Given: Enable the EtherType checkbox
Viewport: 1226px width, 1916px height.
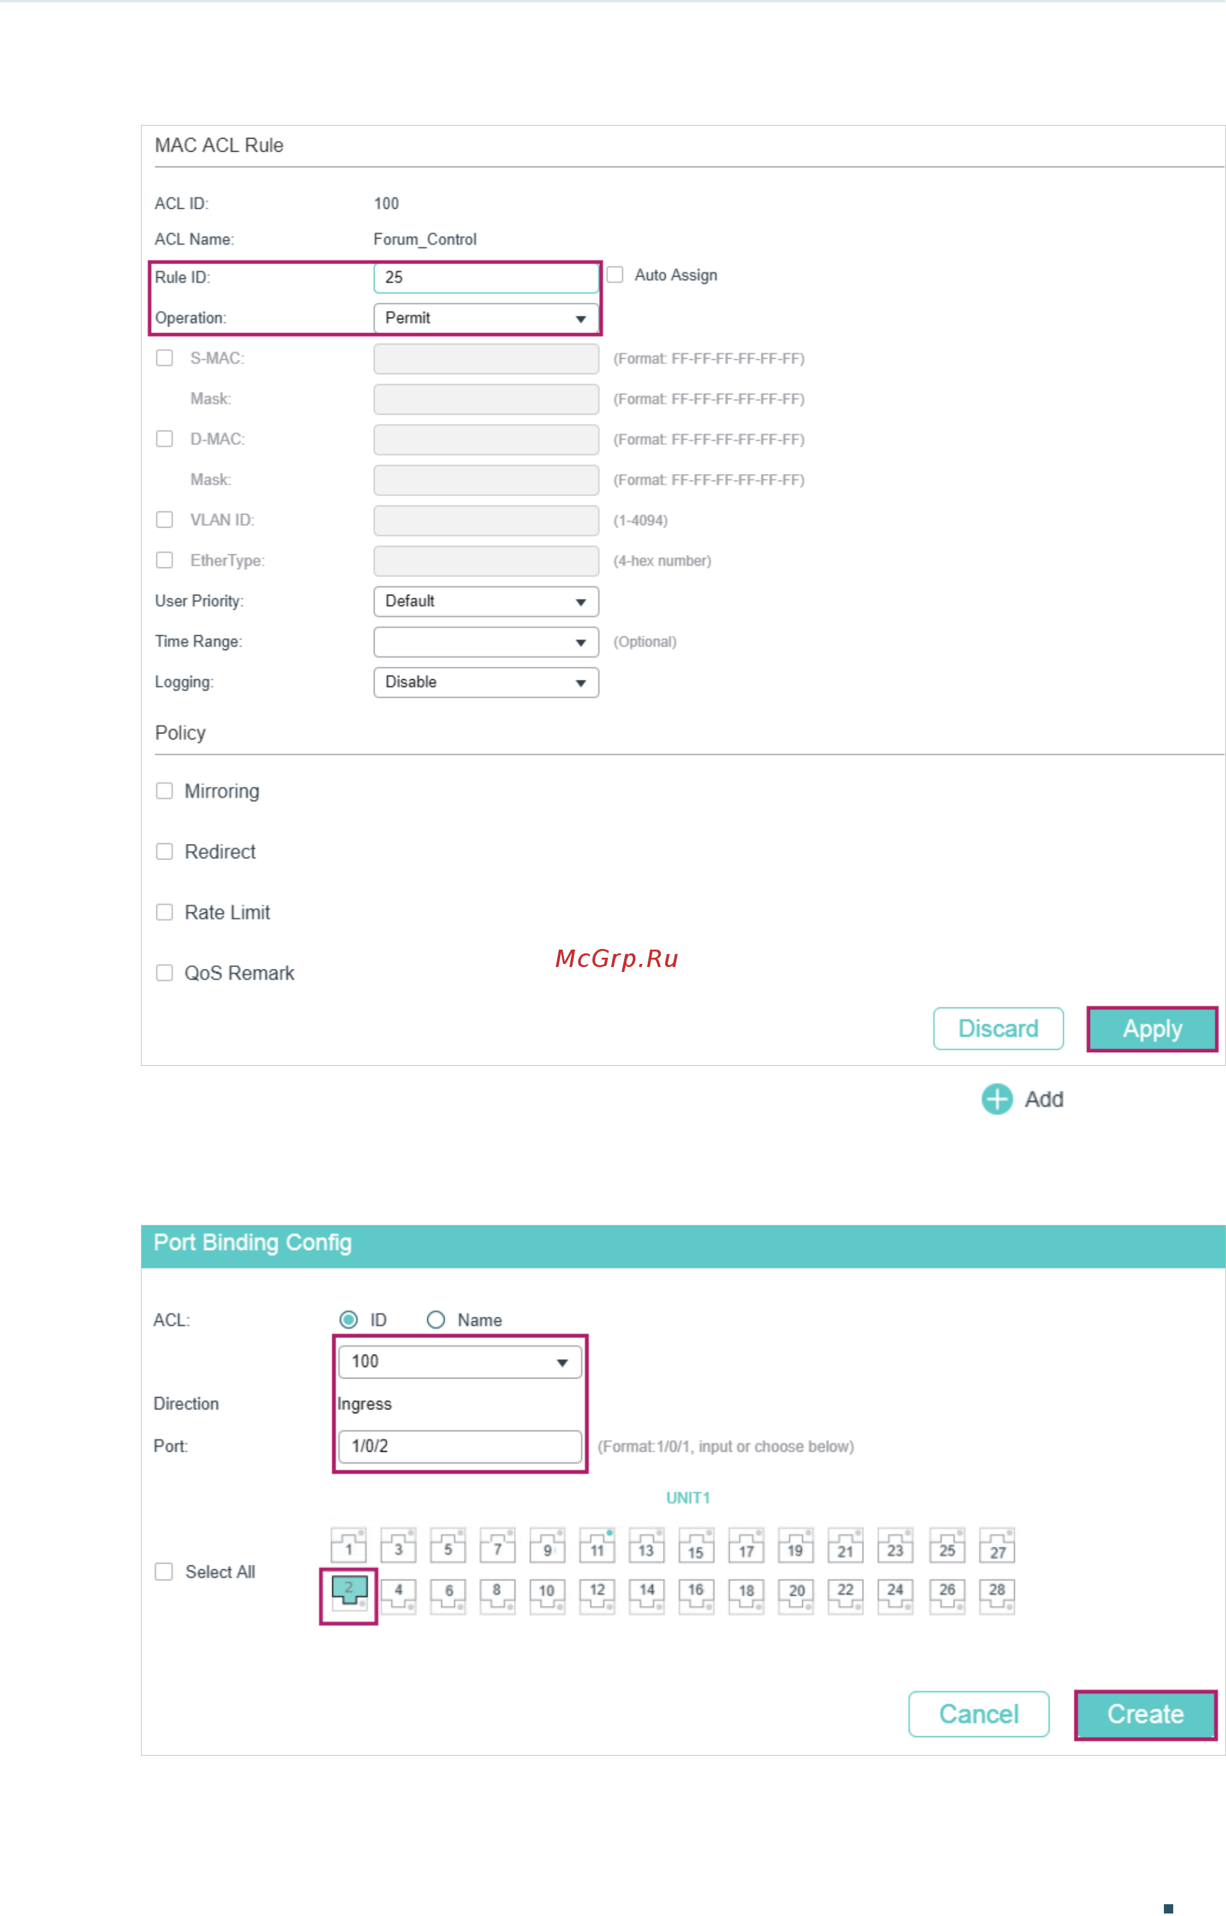Looking at the screenshot, I should click(x=165, y=560).
